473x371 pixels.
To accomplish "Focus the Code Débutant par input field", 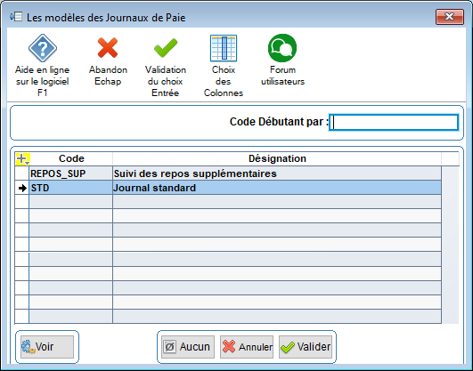I will (x=394, y=123).
